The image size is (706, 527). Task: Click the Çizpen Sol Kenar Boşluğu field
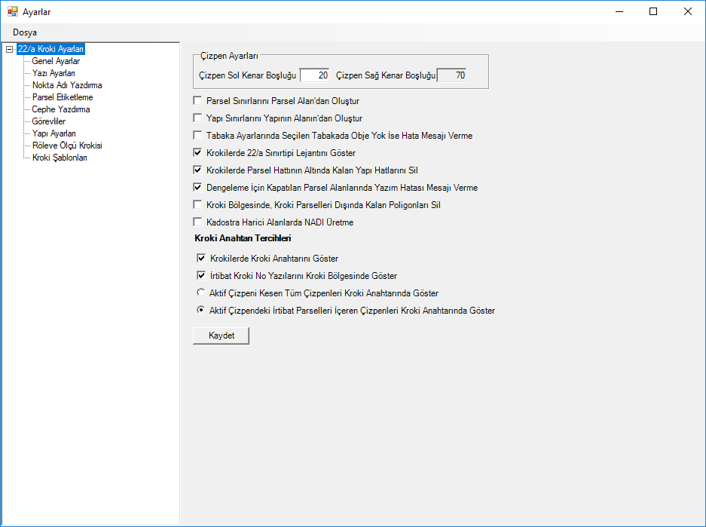[314, 75]
